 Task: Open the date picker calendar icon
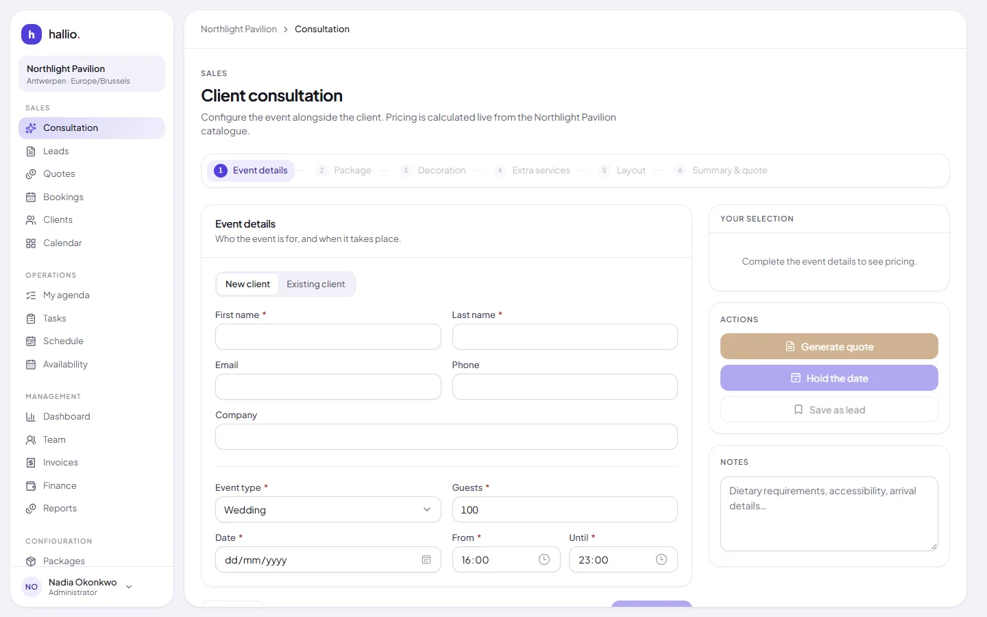[x=426, y=560]
